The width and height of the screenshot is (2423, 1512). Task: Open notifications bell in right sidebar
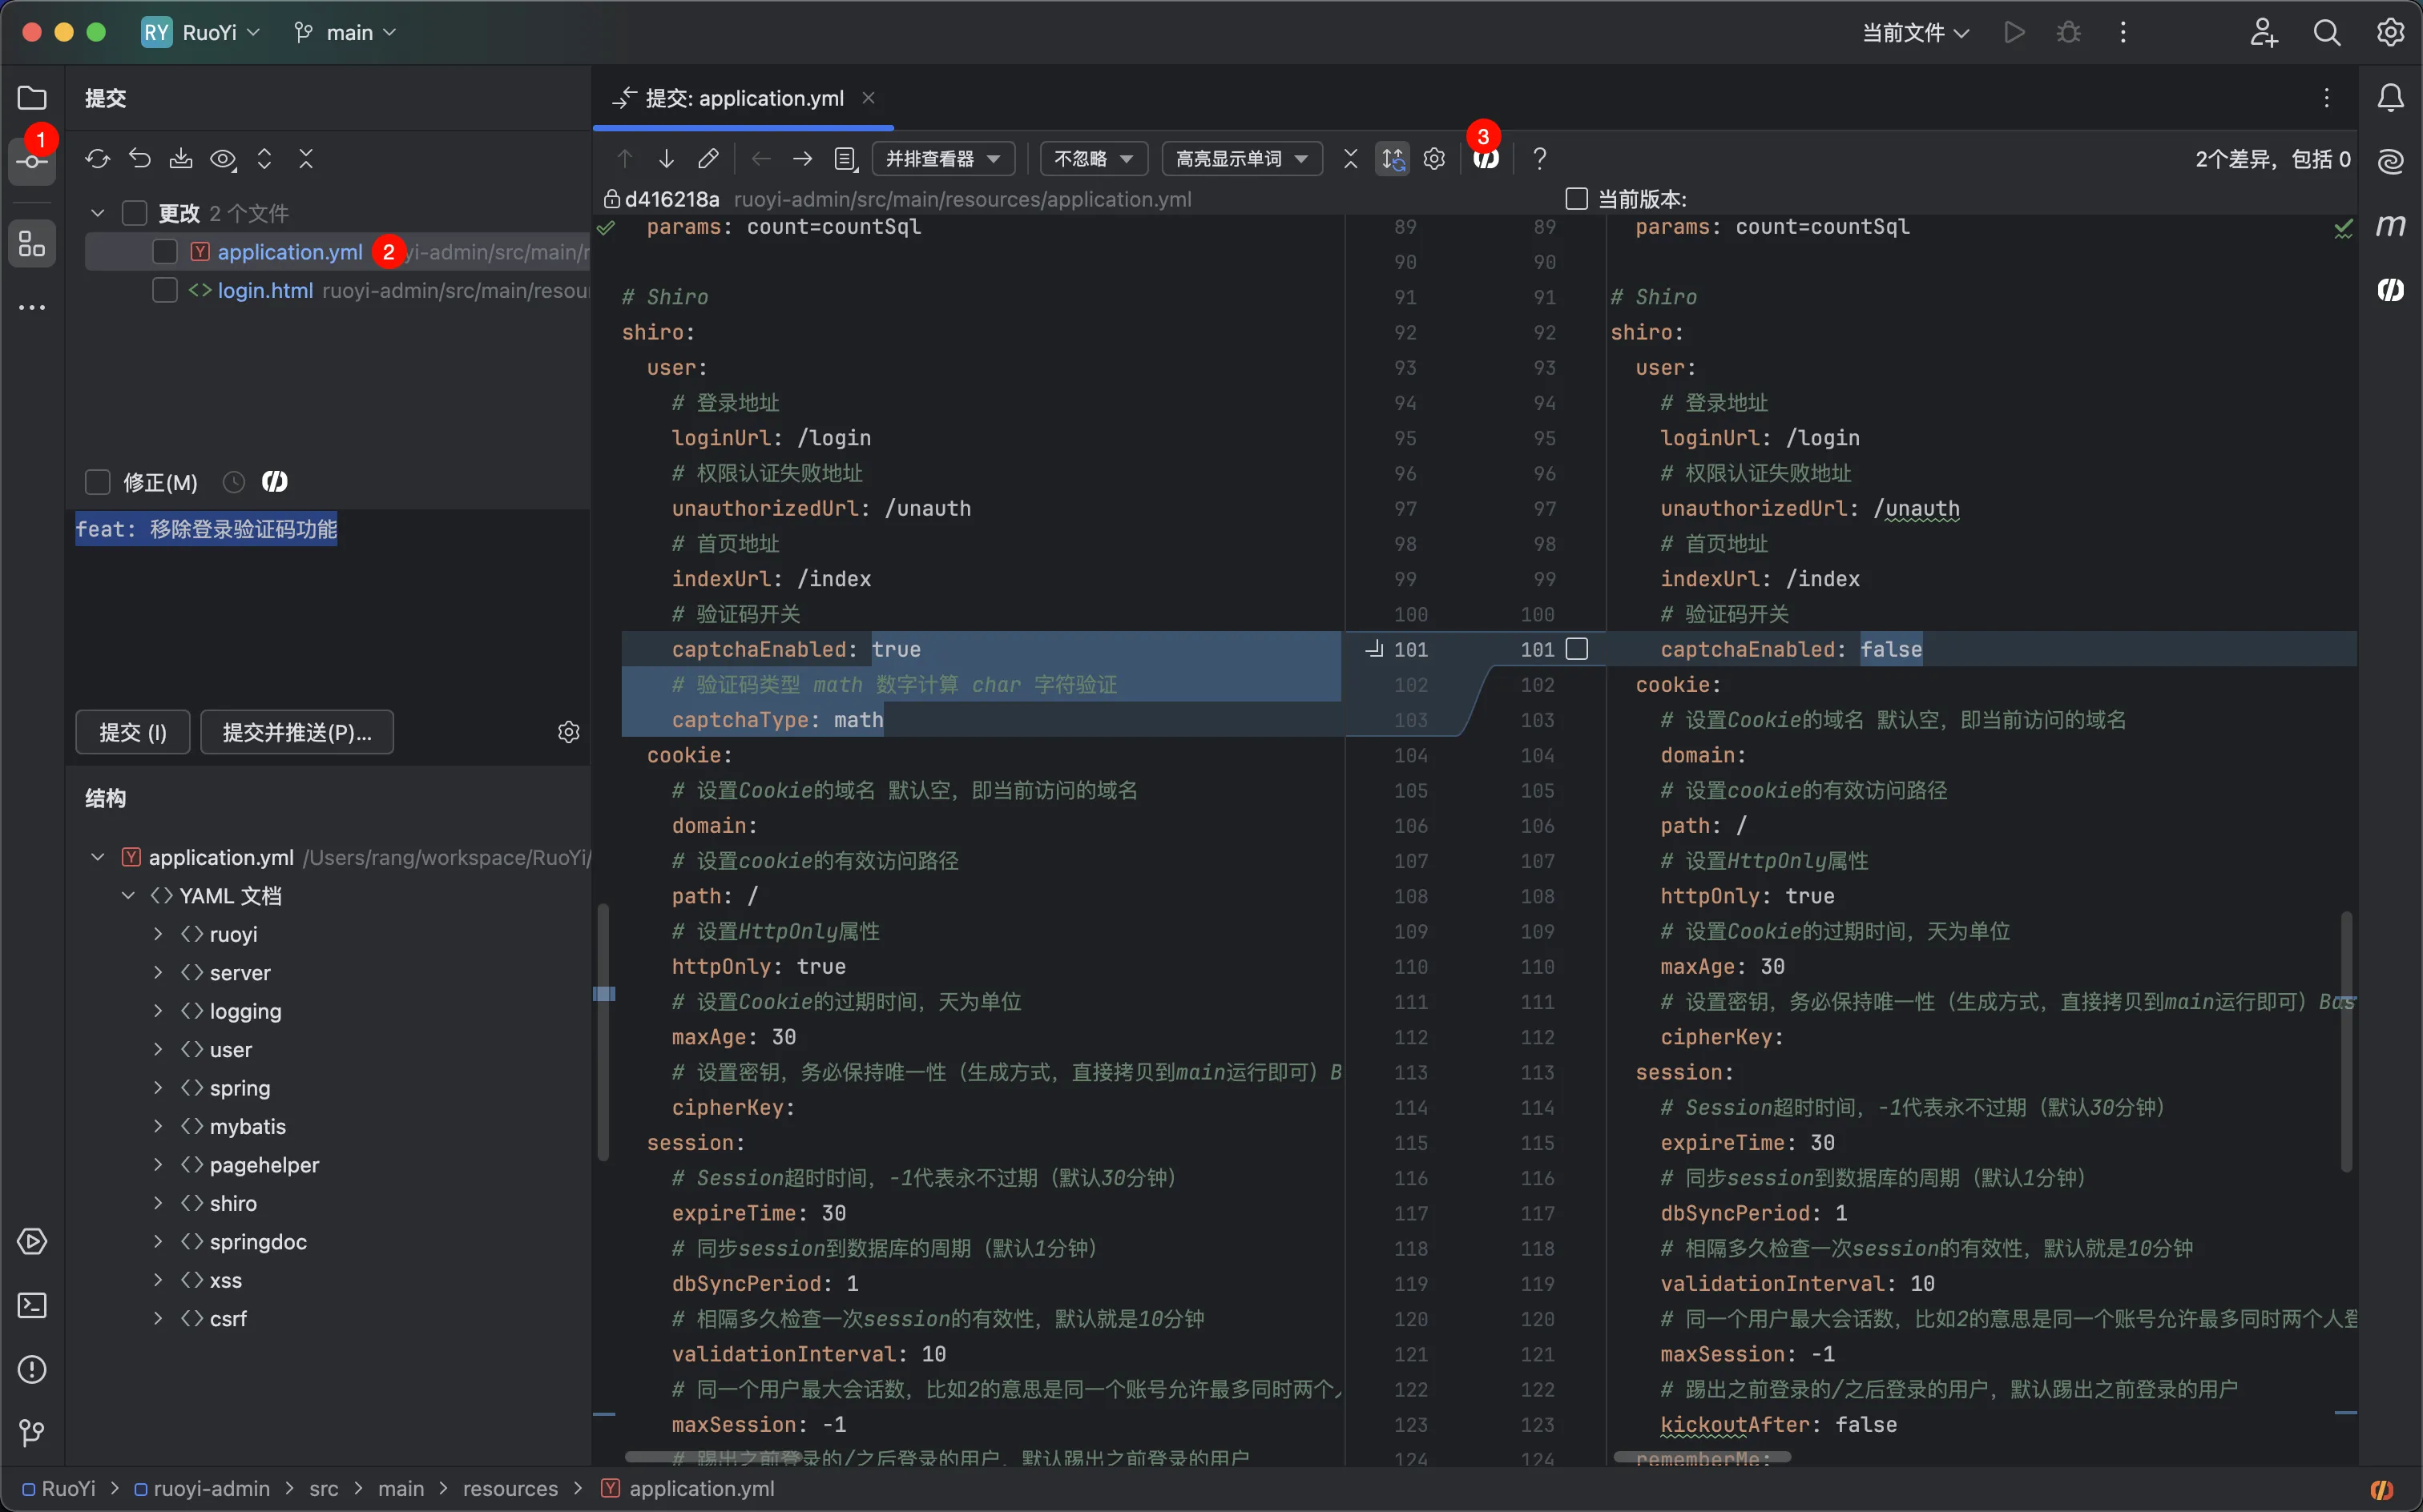click(x=2390, y=98)
